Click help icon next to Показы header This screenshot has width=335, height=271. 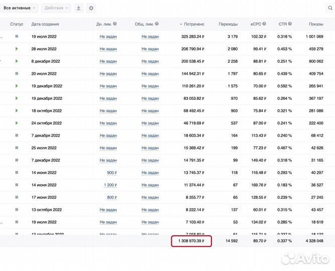coord(326,24)
